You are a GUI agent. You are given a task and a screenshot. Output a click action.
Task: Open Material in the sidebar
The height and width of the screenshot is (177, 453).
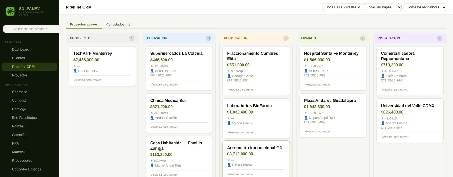click(x=29, y=152)
